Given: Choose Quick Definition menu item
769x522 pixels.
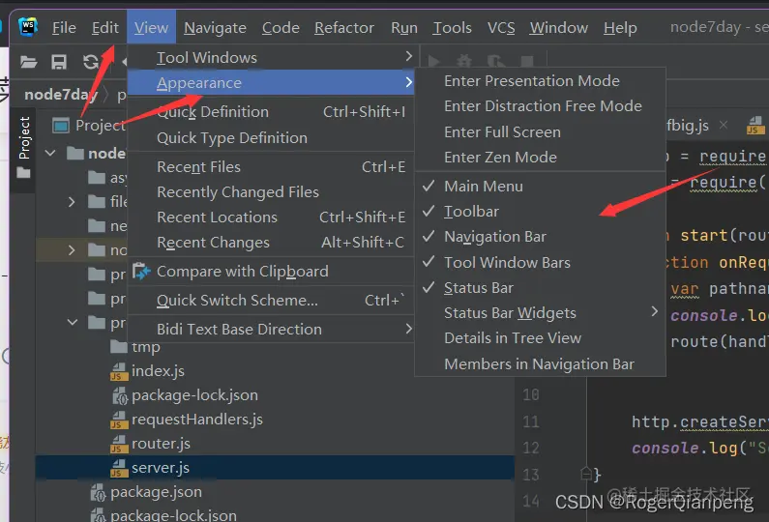Looking at the screenshot, I should click(271, 112).
